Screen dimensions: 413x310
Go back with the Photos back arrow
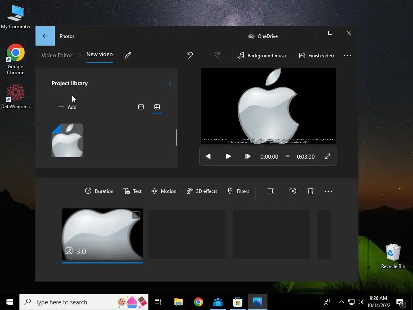45,36
